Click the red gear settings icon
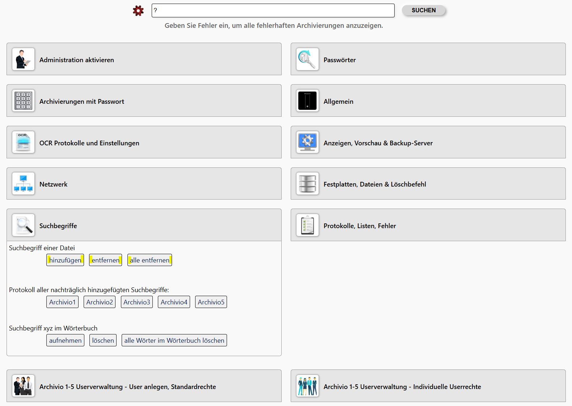 [x=138, y=10]
